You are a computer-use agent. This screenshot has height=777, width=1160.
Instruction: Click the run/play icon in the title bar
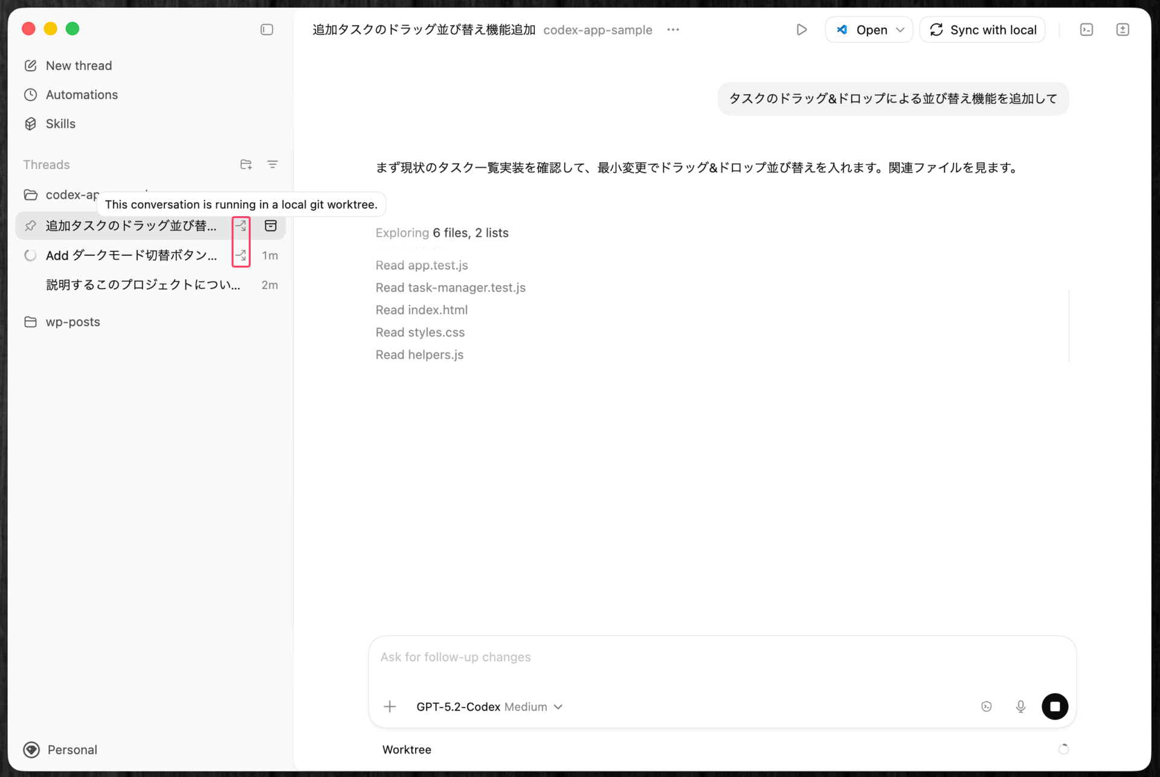(x=802, y=29)
